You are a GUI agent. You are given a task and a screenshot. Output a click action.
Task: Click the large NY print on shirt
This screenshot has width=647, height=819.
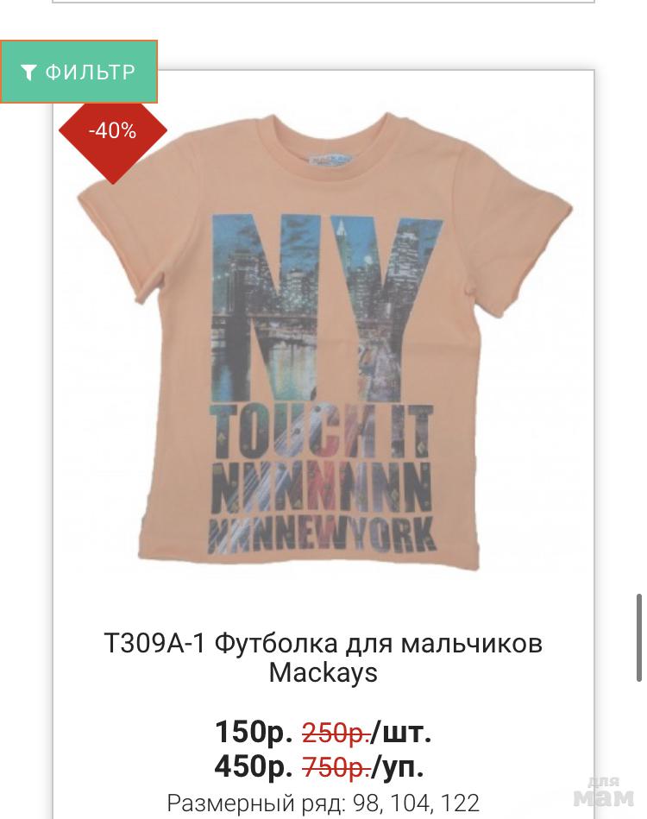coord(328,308)
